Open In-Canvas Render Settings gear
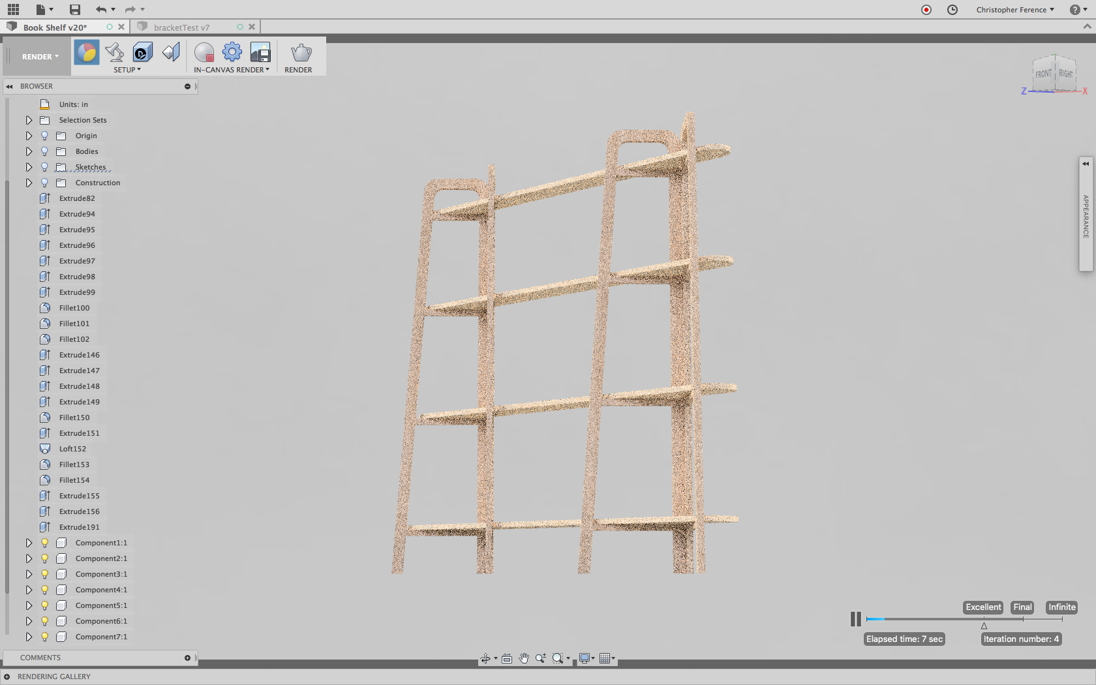Image resolution: width=1096 pixels, height=685 pixels. pos(232,52)
